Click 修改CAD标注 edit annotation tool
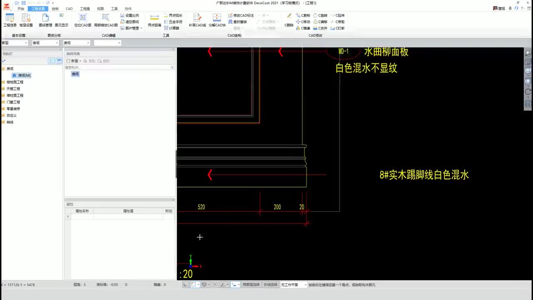 click(241, 15)
